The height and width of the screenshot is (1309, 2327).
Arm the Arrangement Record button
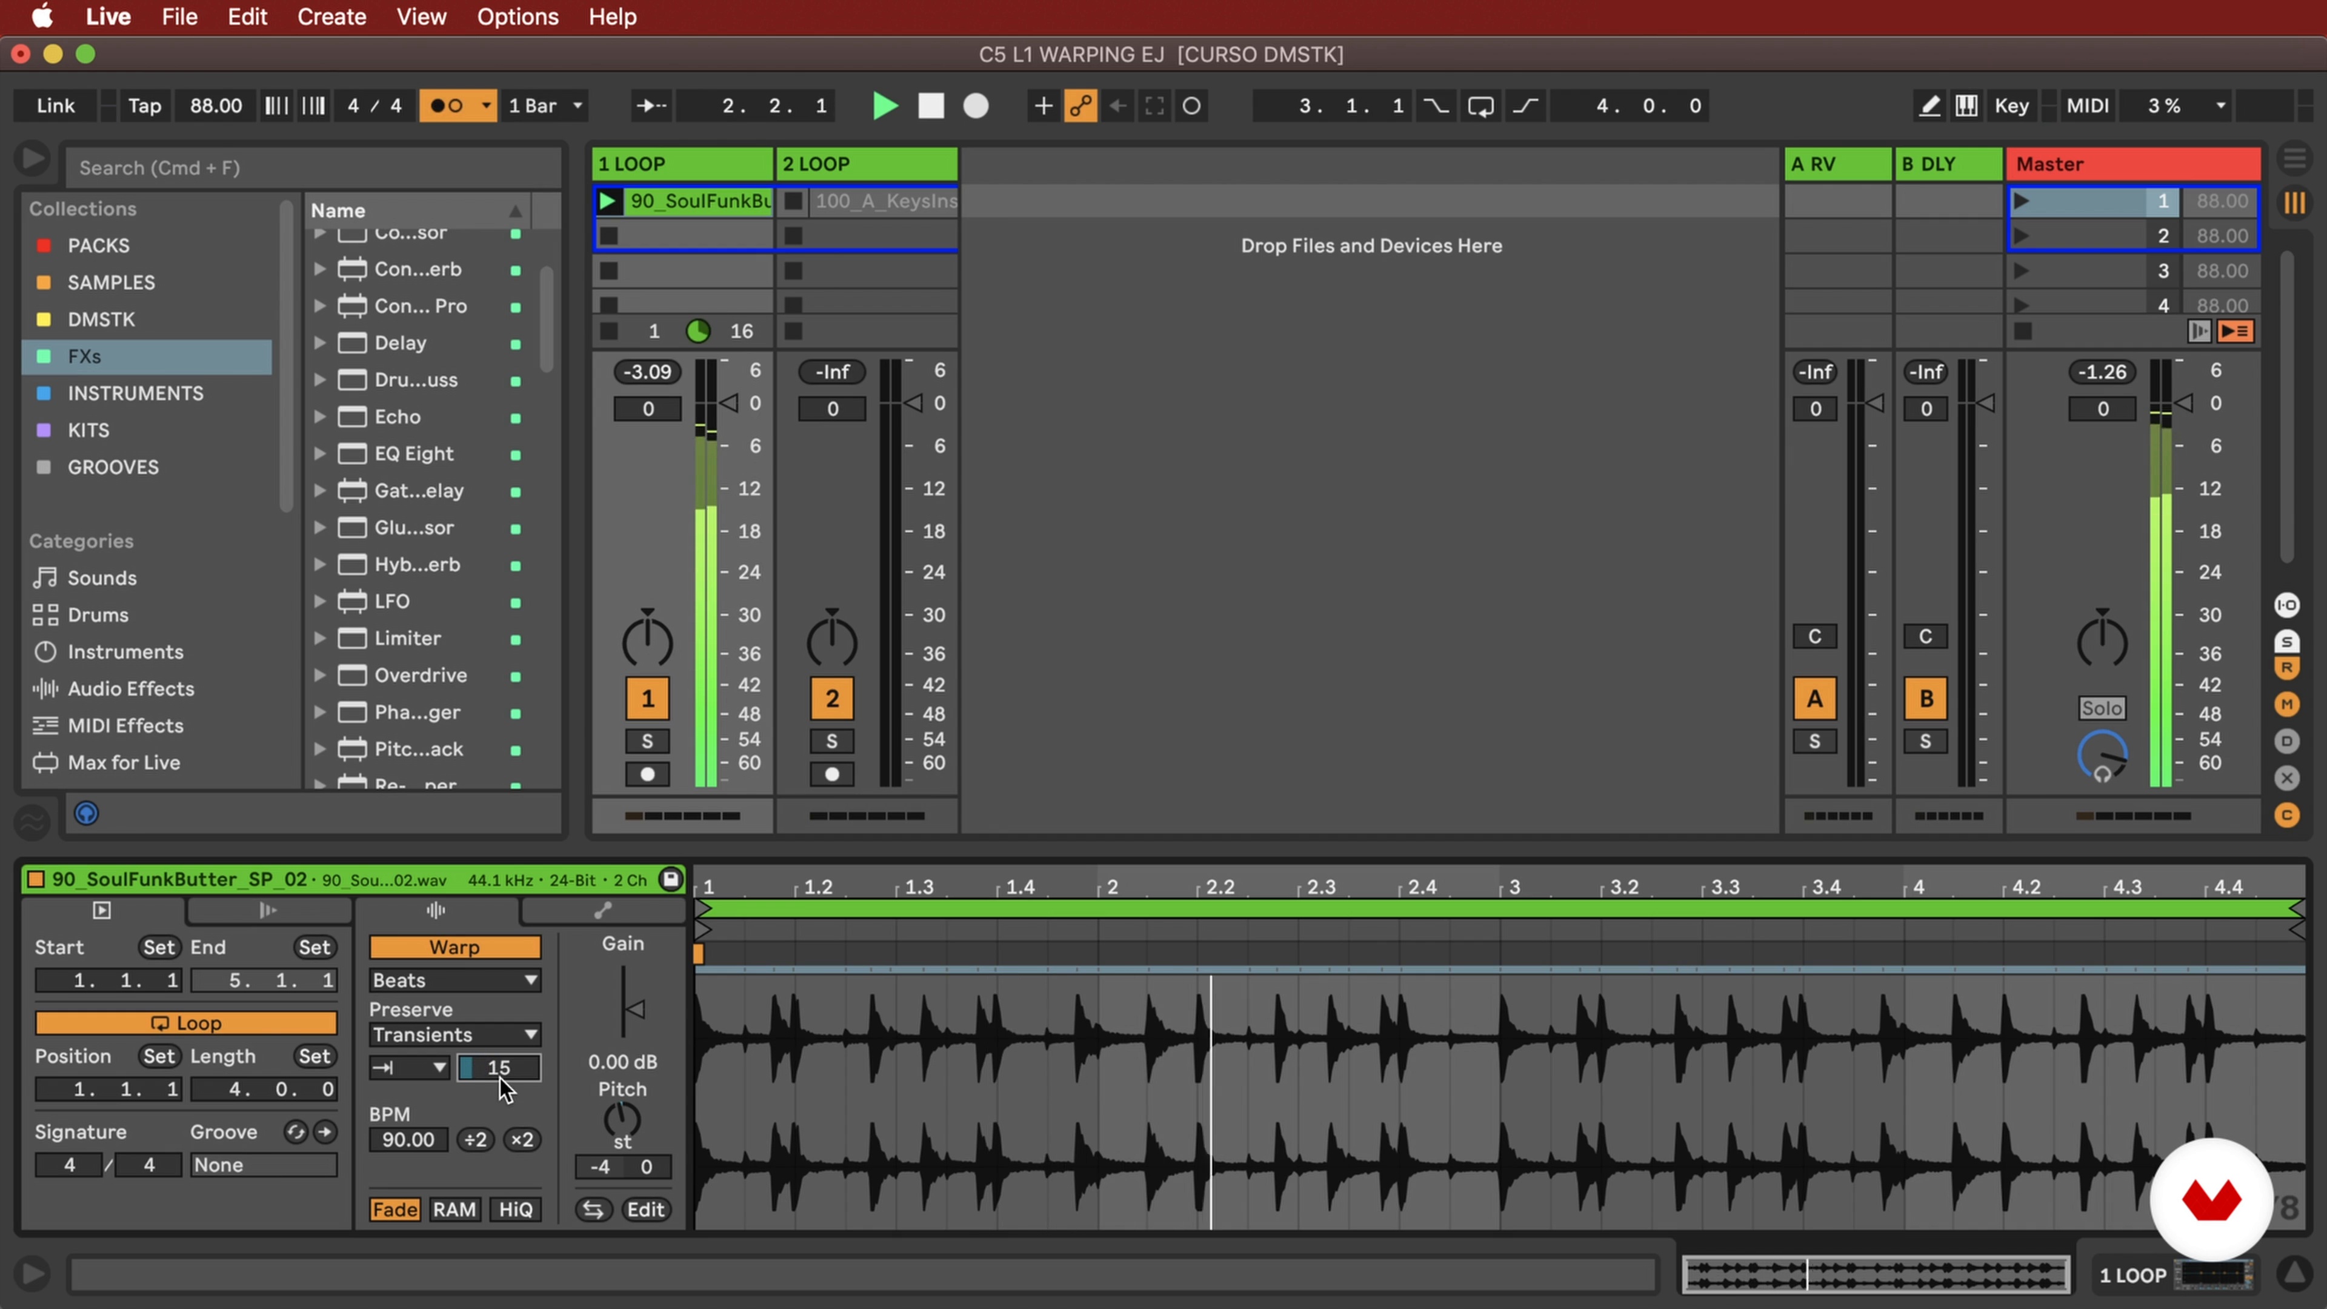click(x=976, y=105)
